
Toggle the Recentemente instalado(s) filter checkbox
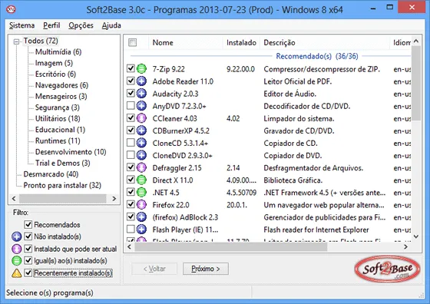pyautogui.click(x=28, y=273)
